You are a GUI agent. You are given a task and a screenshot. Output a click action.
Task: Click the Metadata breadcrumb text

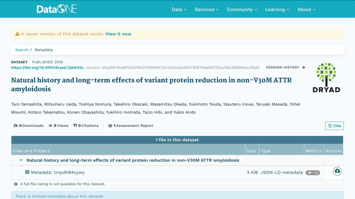point(44,50)
